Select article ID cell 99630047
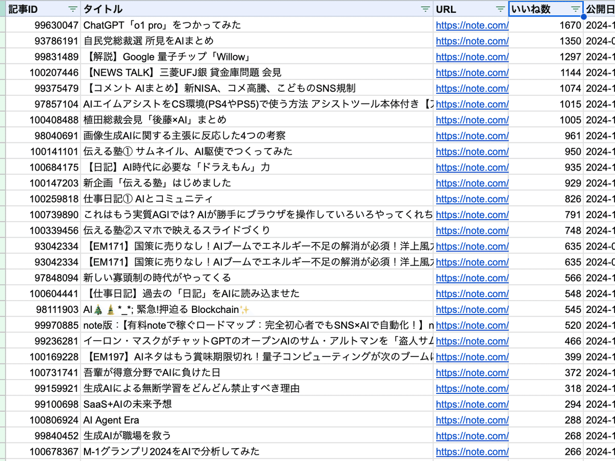Viewport: 615px width, 461px height. (x=43, y=25)
